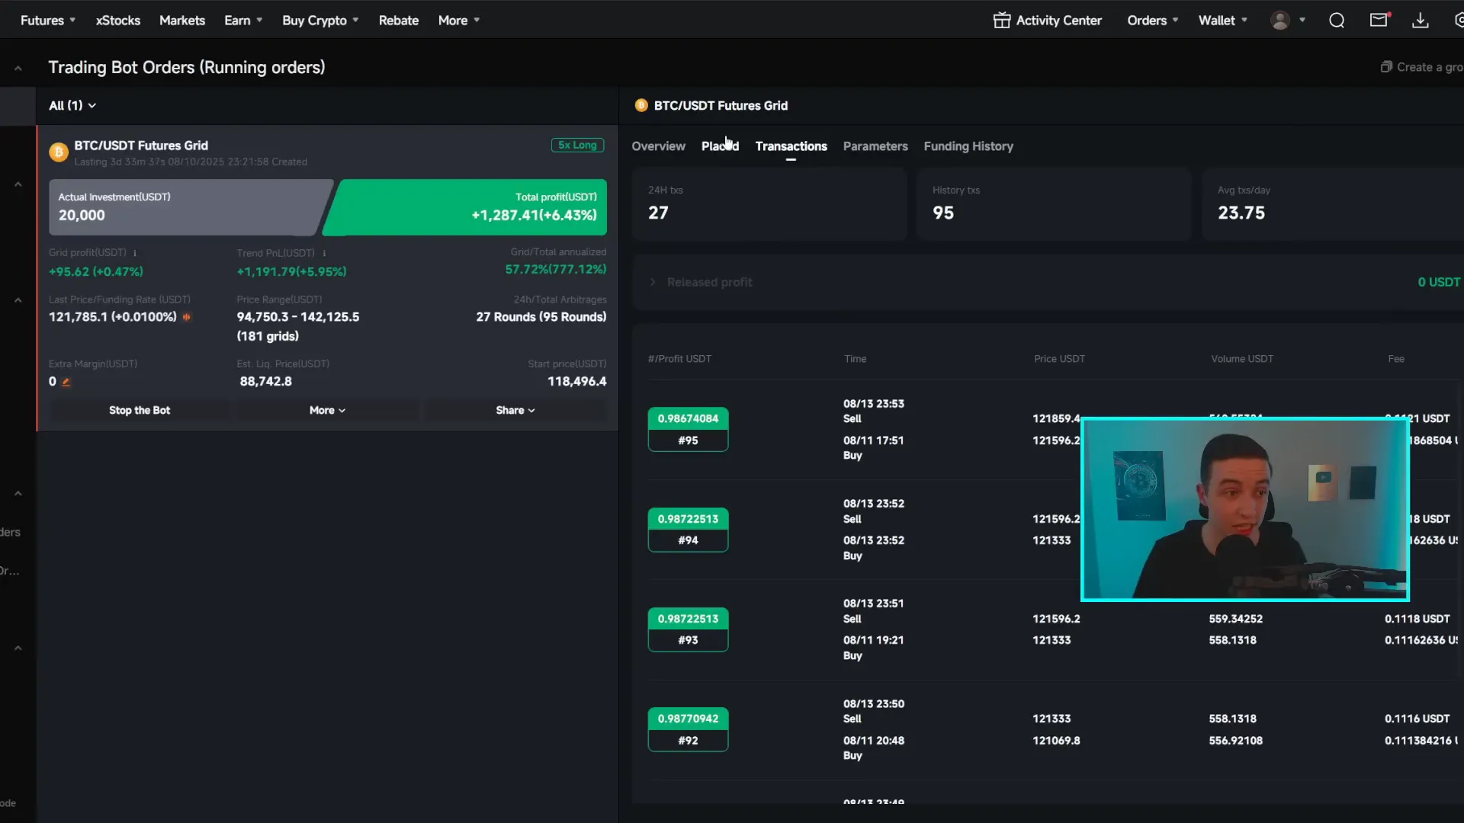This screenshot has width=1464, height=823.
Task: Click the Price Range 94,750.3 - 142,125.5 value
Action: 298,317
